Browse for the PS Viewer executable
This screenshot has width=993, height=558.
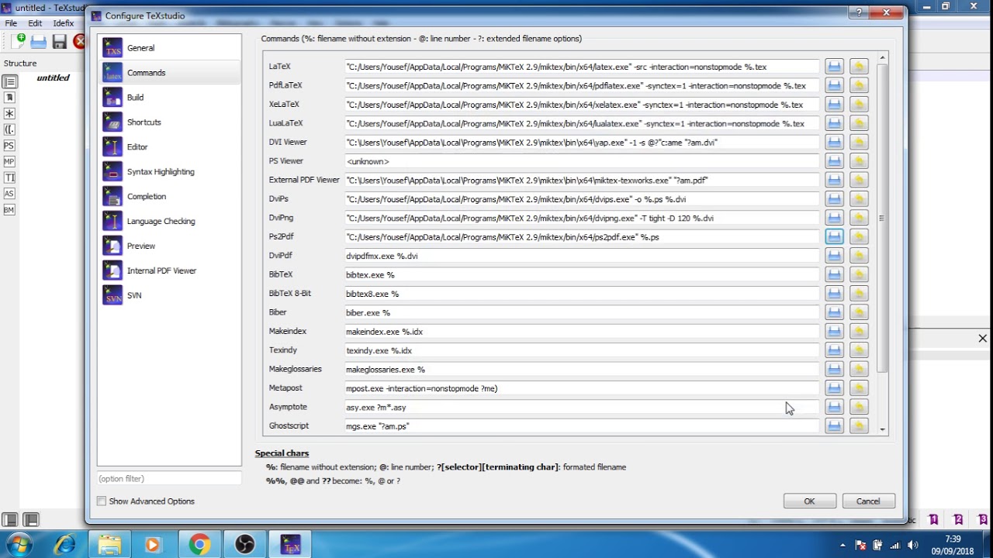pyautogui.click(x=834, y=161)
